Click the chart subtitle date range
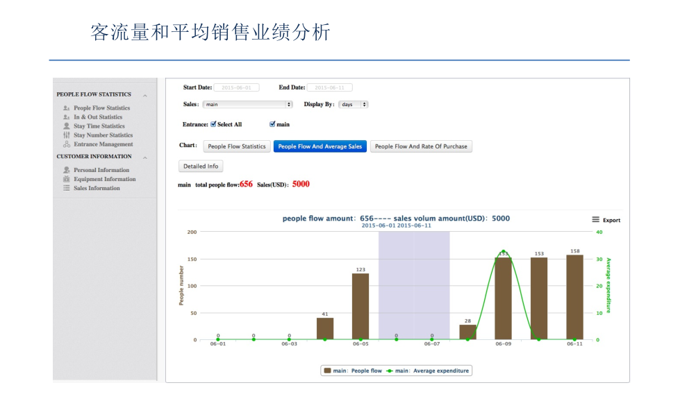The width and height of the screenshot is (696, 417). pyautogui.click(x=396, y=225)
